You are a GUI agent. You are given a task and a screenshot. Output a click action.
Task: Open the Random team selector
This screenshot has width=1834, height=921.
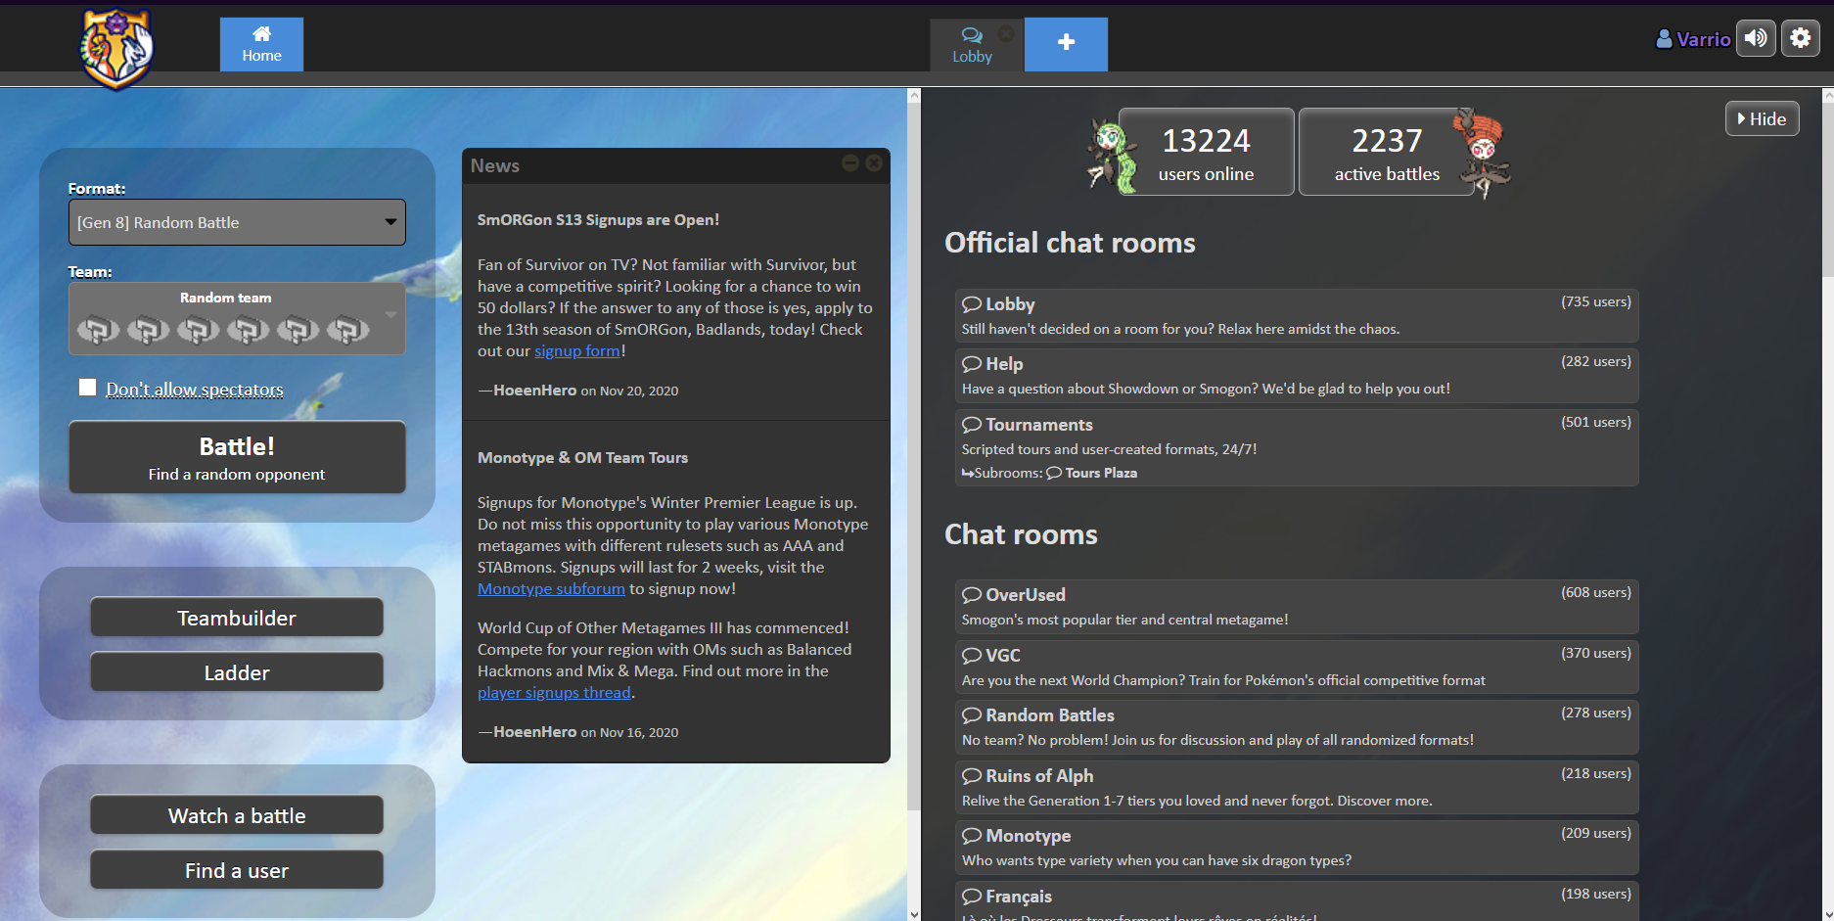[237, 319]
